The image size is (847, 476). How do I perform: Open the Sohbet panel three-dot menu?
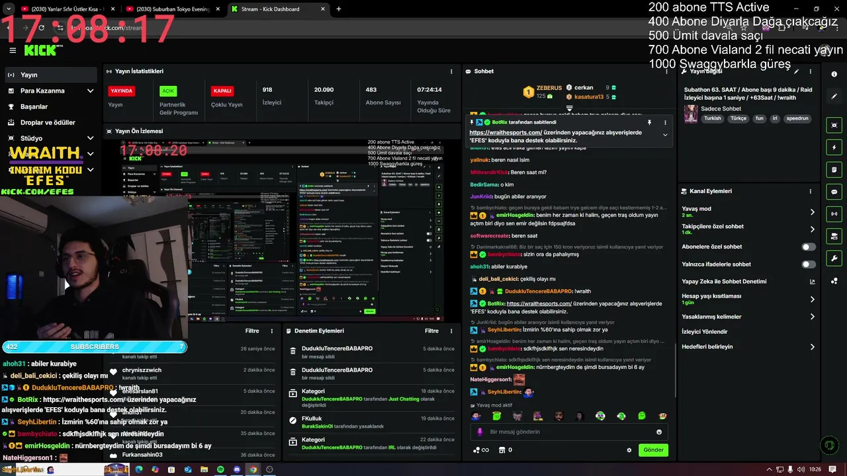click(668, 71)
